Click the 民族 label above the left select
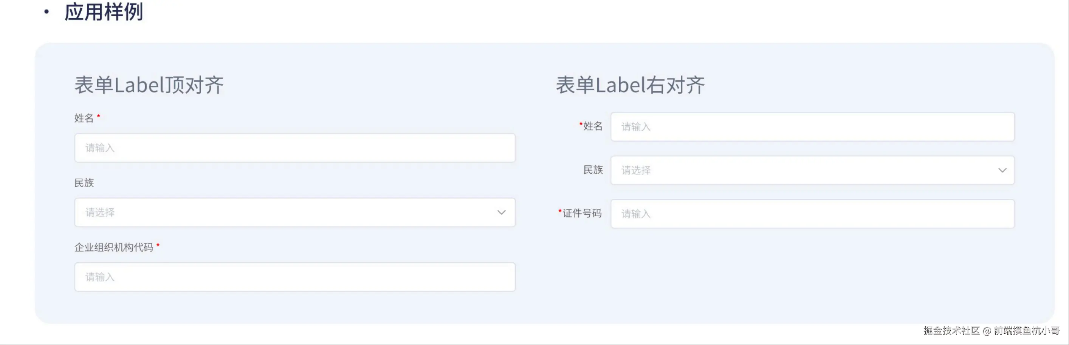Screen dimensions: 1069x345 tap(84, 183)
